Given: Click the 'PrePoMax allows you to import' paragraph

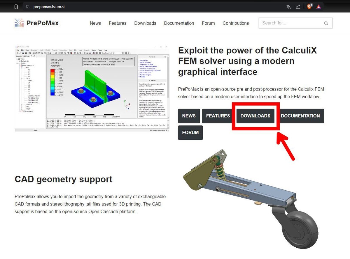Looking at the screenshot, I should [90, 204].
